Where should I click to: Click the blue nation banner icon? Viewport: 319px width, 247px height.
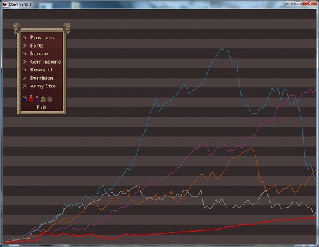point(24,99)
